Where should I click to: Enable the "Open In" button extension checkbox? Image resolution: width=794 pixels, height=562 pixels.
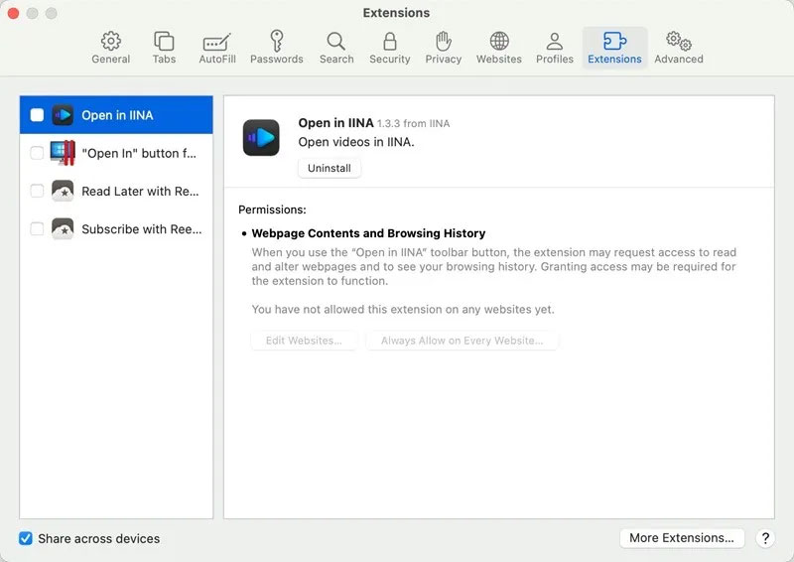37,153
